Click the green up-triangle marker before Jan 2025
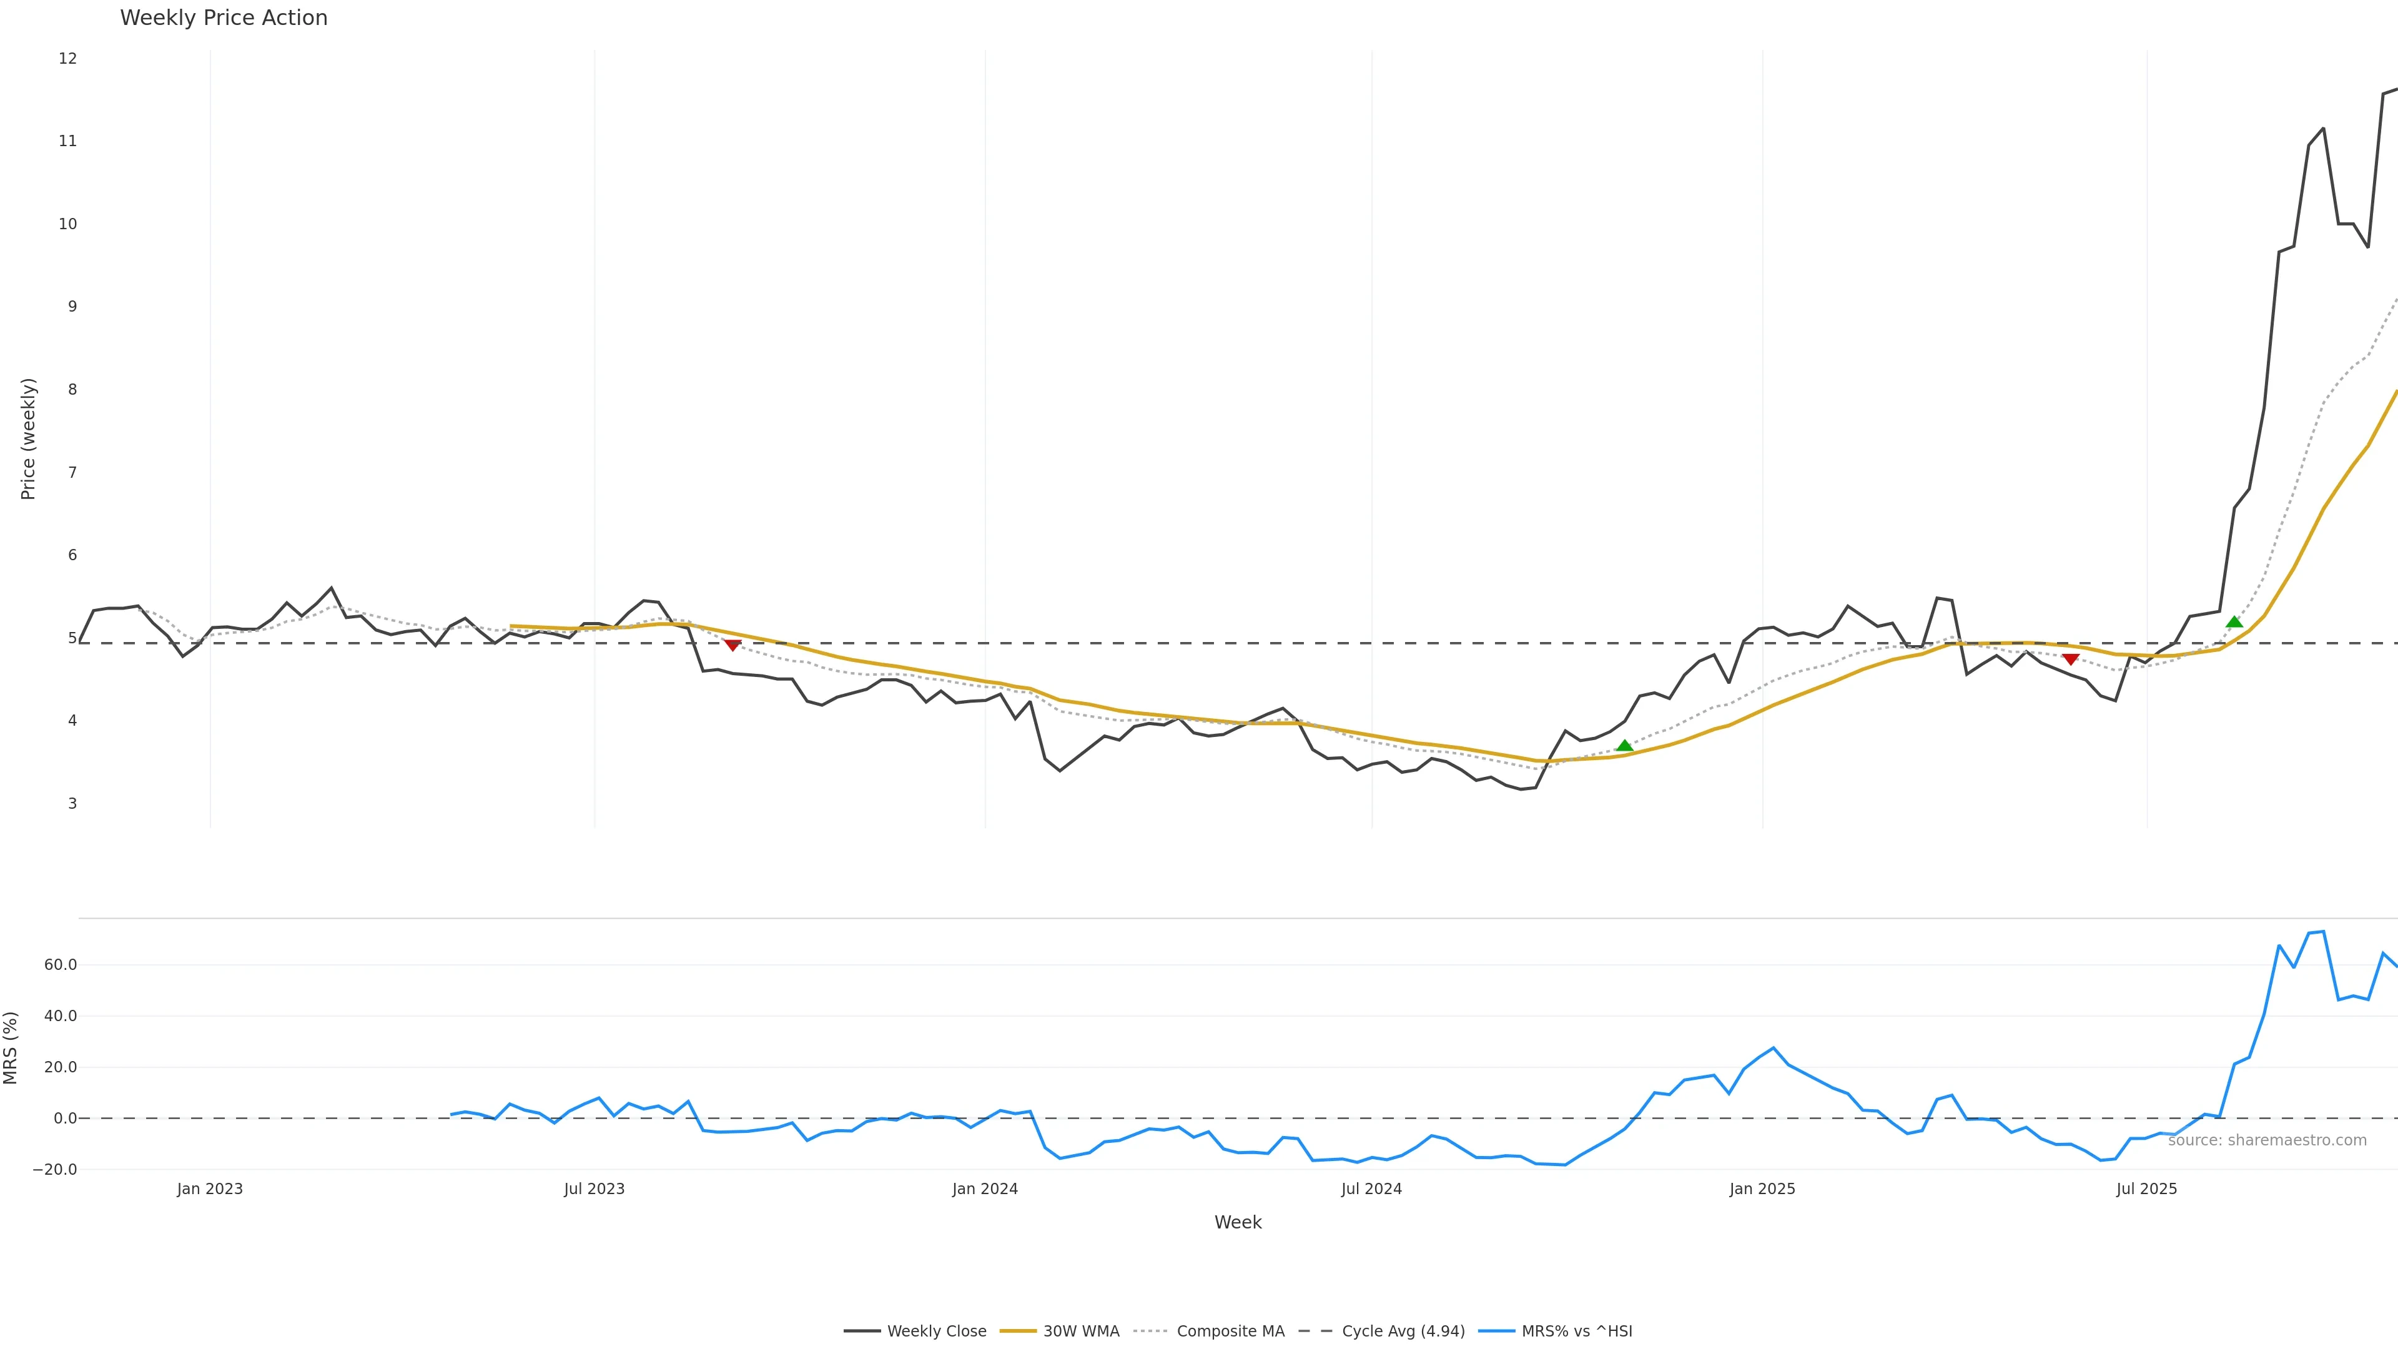Screen dimensions: 2398x1349 click(x=1624, y=746)
